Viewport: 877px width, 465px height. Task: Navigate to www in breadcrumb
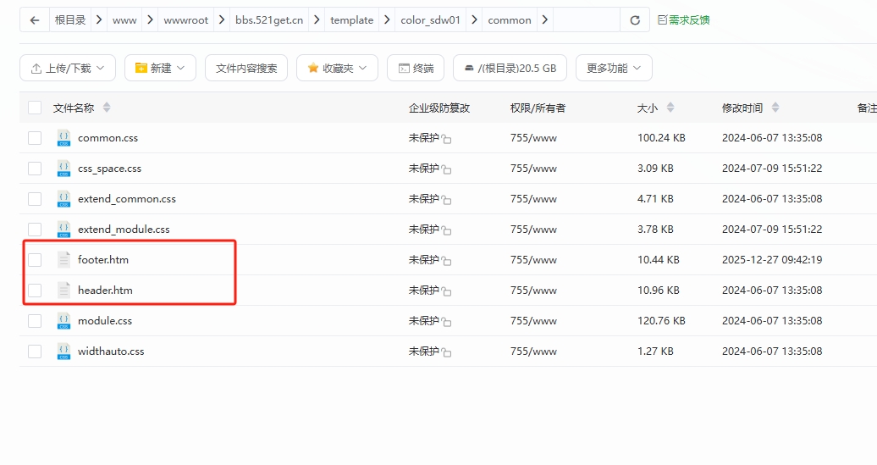click(124, 20)
